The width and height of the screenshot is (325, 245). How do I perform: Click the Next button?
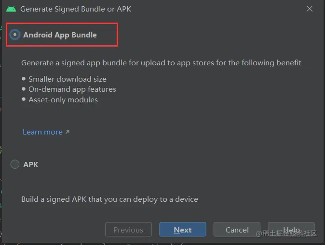click(183, 230)
